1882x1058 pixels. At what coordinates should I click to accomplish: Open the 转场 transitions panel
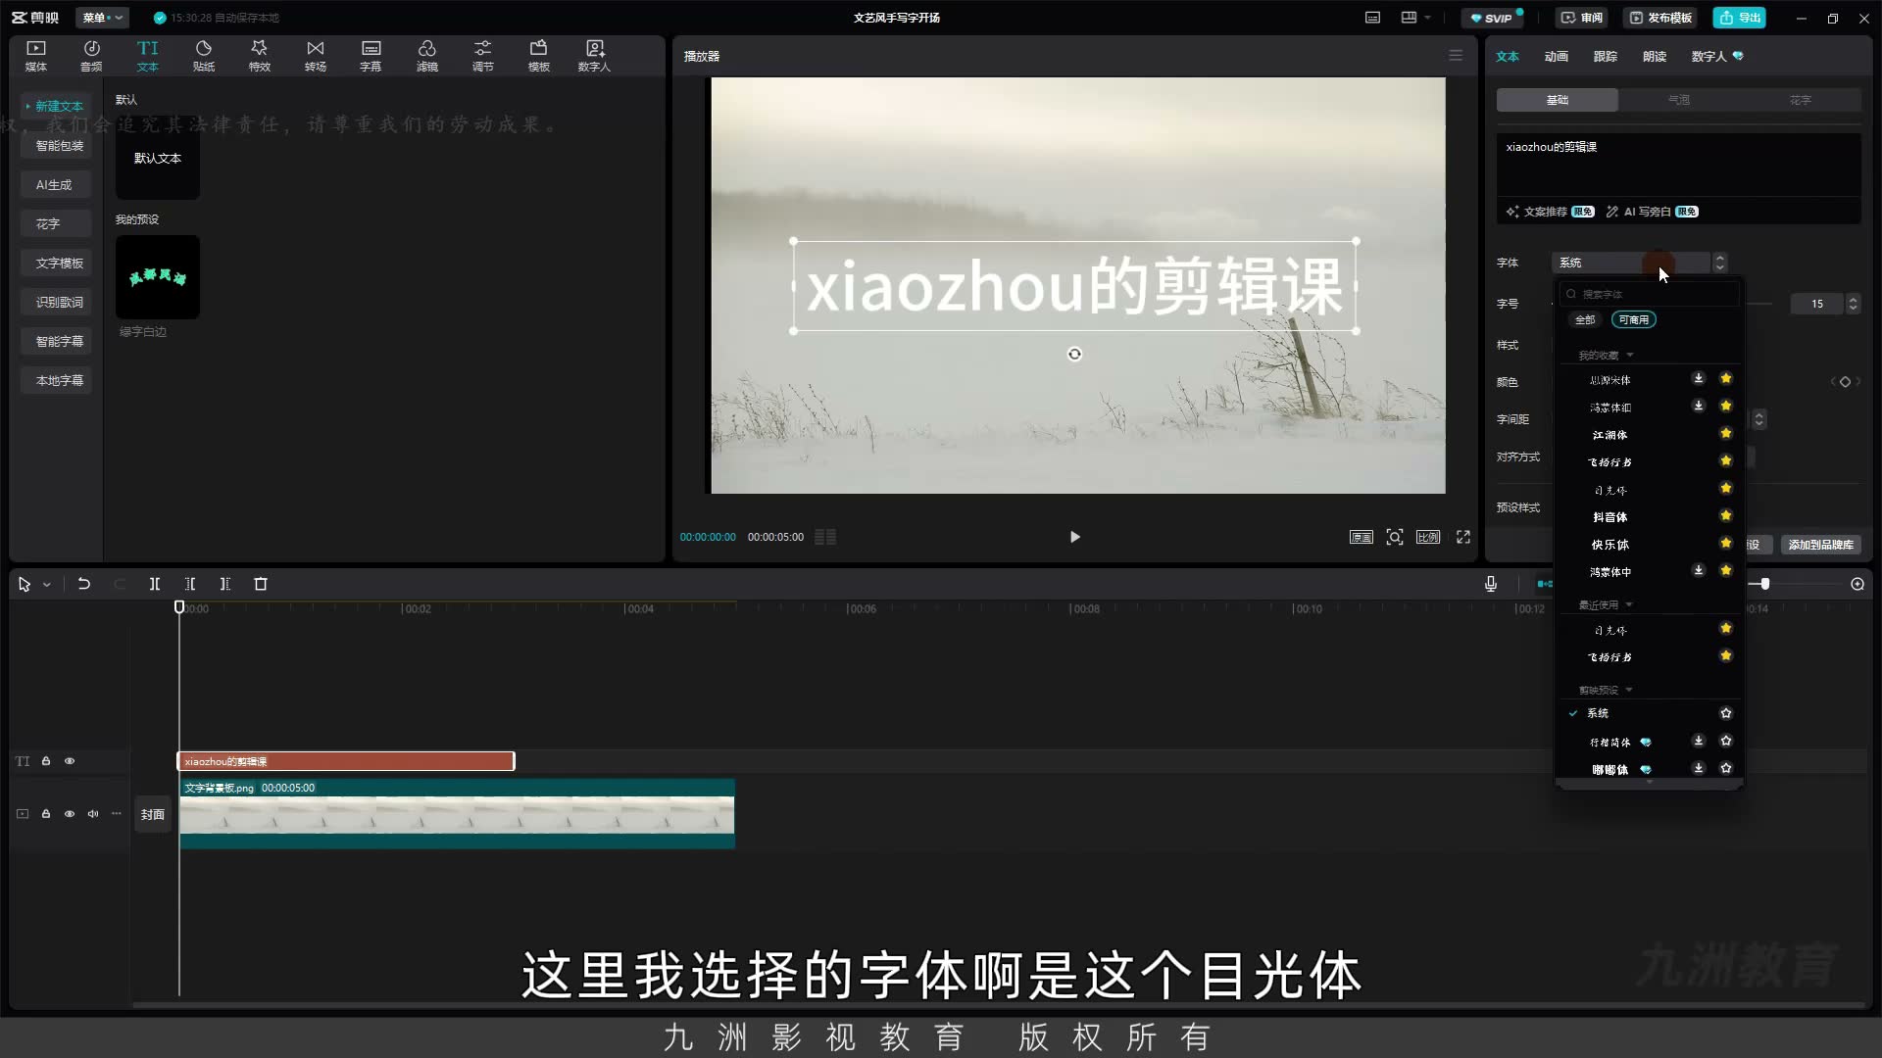(x=316, y=56)
